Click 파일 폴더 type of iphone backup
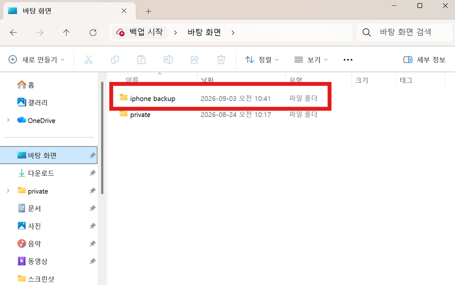Viewport: 455px width, 285px height. coord(303,98)
